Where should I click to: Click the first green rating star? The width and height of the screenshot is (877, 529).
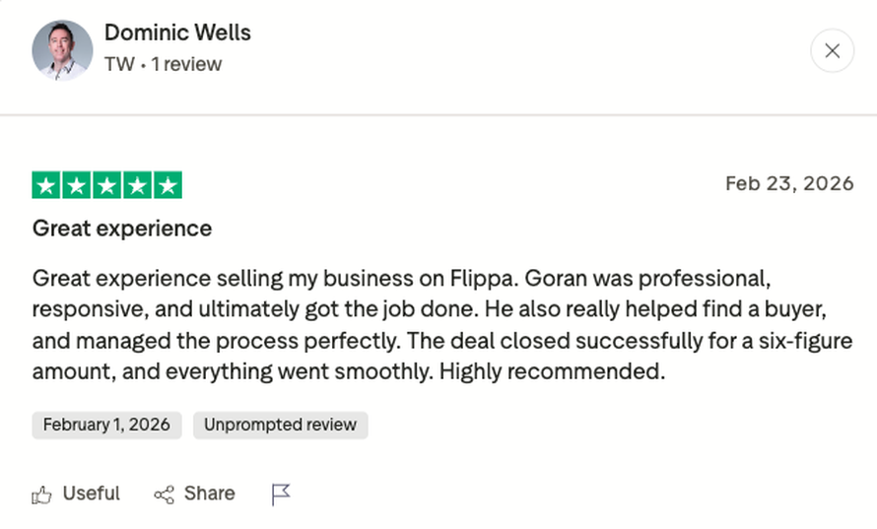tap(46, 185)
